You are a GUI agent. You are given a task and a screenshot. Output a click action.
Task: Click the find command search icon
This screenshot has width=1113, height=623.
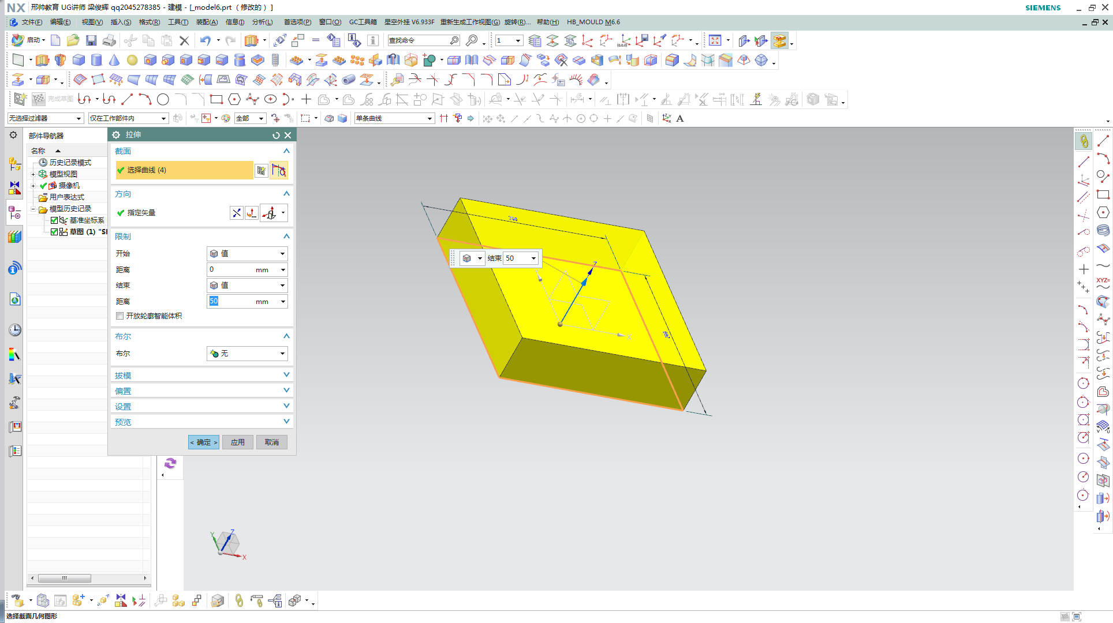coord(454,40)
